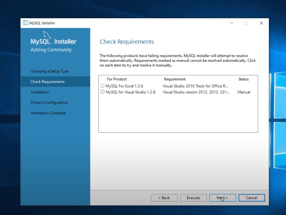Click the Visual Studio version 2012, 2013 requirement
The image size is (286, 215).
(196, 92)
